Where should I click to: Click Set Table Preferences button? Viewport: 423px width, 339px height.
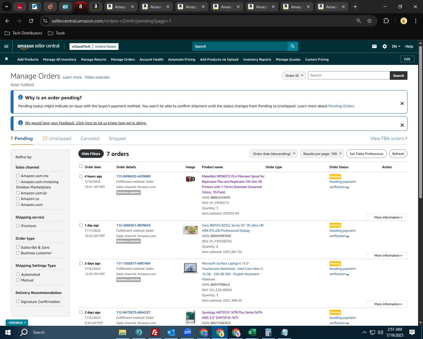pos(366,154)
